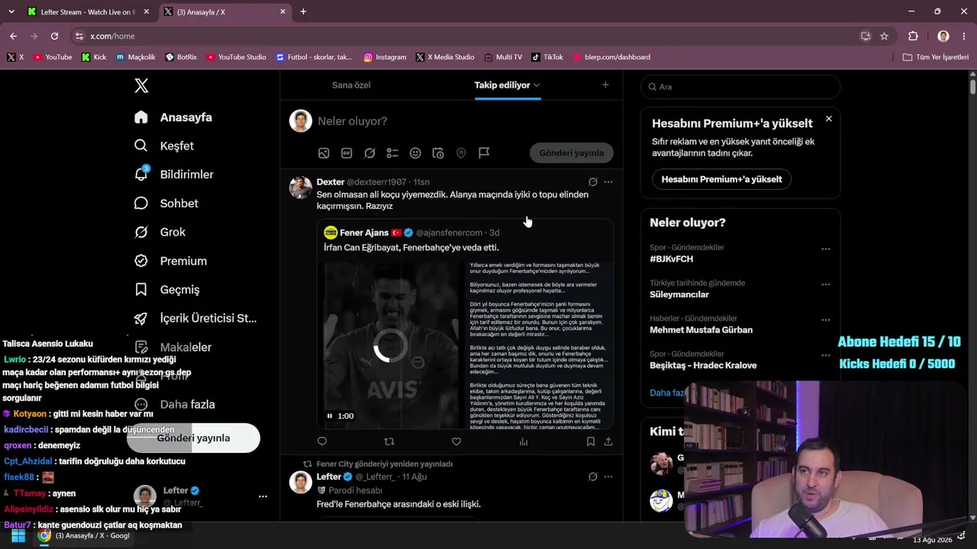Open the Süleymancılar trend
This screenshot has width=977, height=549.
(679, 294)
